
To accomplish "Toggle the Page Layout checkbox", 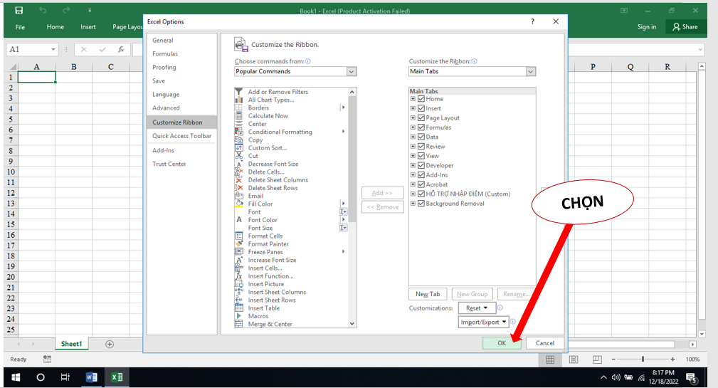I will (x=421, y=118).
